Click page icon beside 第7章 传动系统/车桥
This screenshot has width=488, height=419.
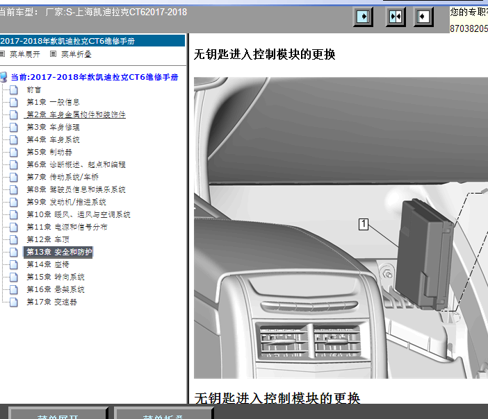13,177
